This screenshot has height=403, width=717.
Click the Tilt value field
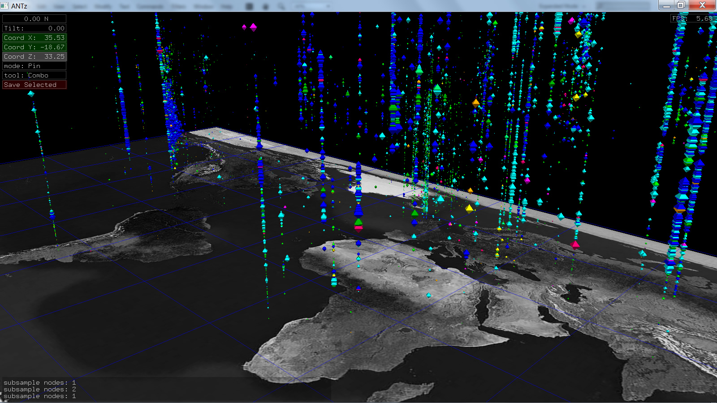34,28
